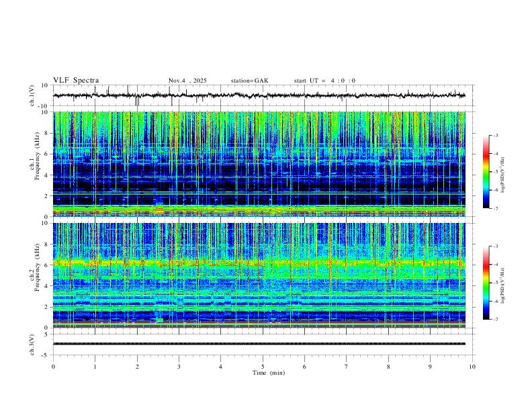Click the ch.1 voltage waveform trace

click(x=259, y=95)
